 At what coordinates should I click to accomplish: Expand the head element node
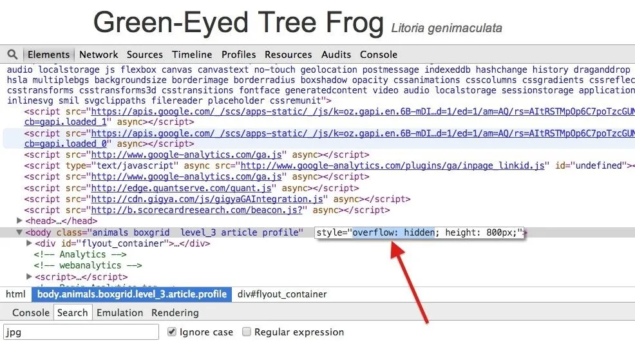19,221
